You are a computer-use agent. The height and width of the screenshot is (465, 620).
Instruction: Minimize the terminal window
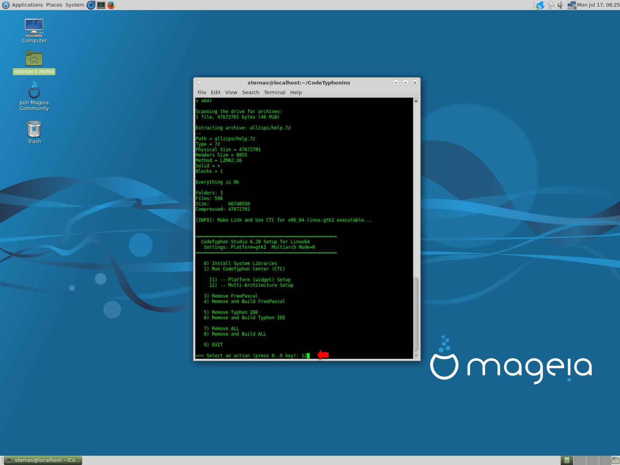[396, 83]
